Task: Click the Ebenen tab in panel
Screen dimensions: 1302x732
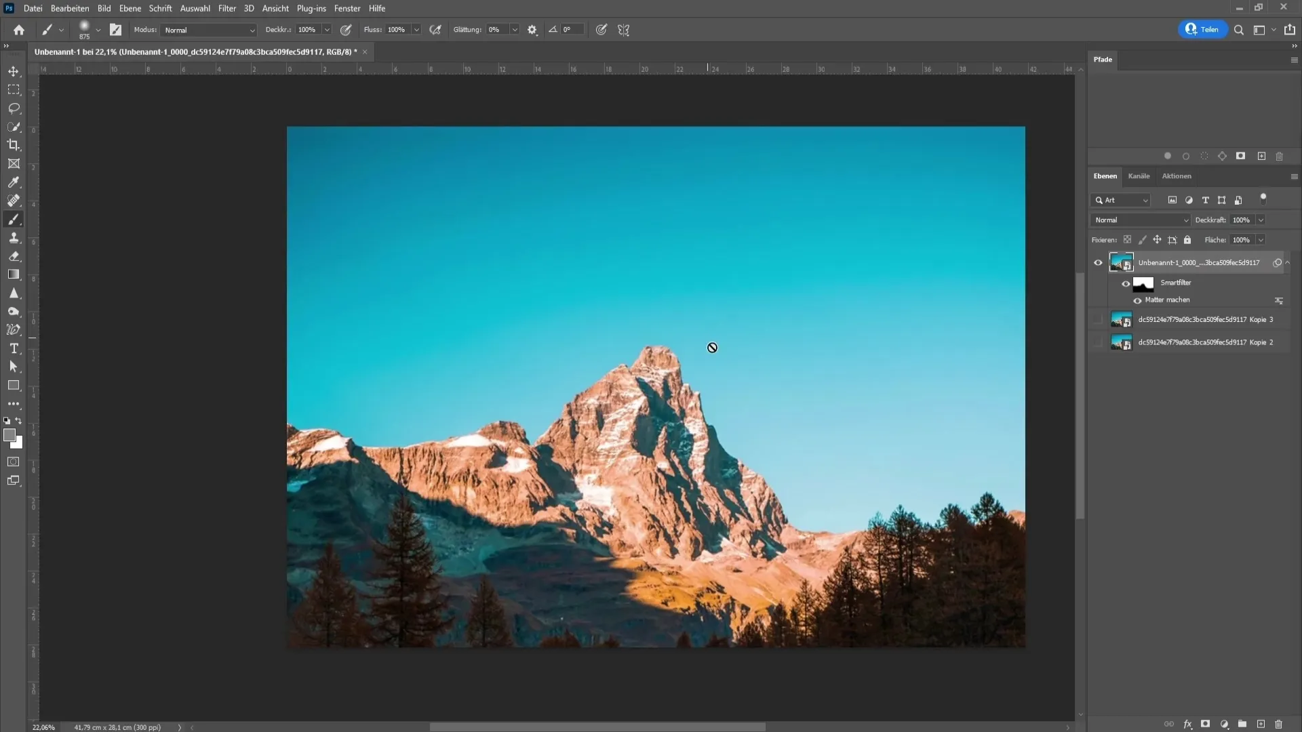Action: (x=1106, y=176)
